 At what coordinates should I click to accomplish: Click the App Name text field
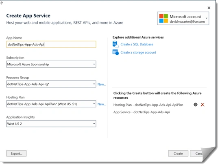[51, 44]
